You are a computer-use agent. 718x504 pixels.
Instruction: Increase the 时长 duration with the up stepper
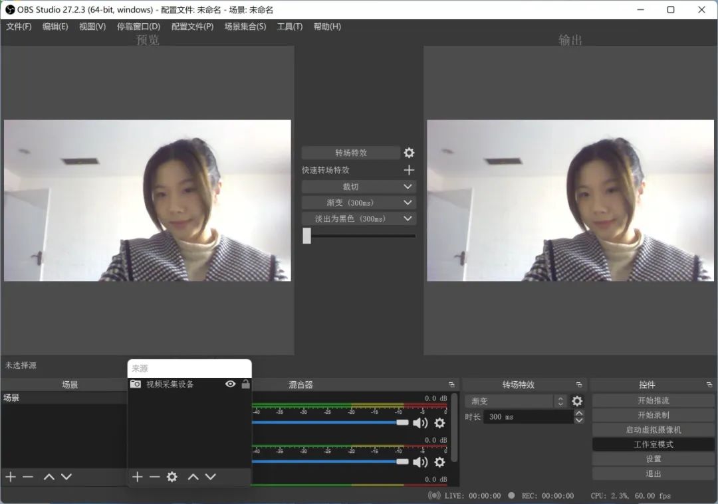click(578, 413)
